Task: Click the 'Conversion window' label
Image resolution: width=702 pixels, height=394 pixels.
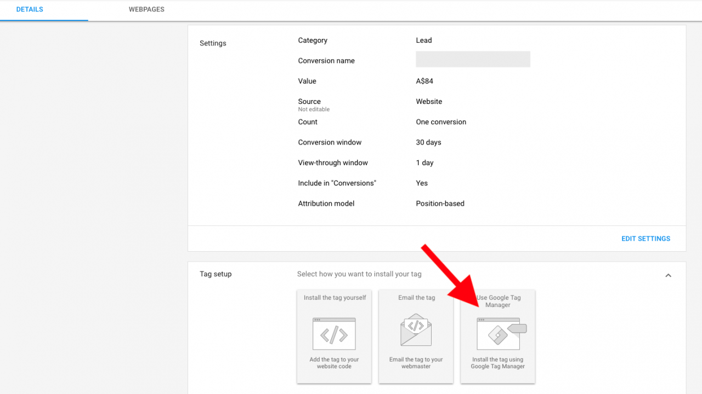Action: coord(330,142)
